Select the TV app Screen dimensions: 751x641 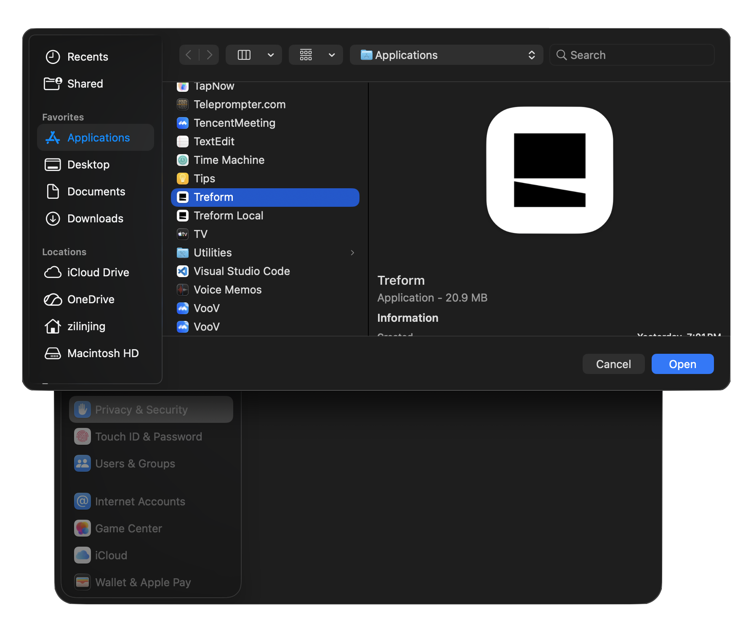[265, 234]
